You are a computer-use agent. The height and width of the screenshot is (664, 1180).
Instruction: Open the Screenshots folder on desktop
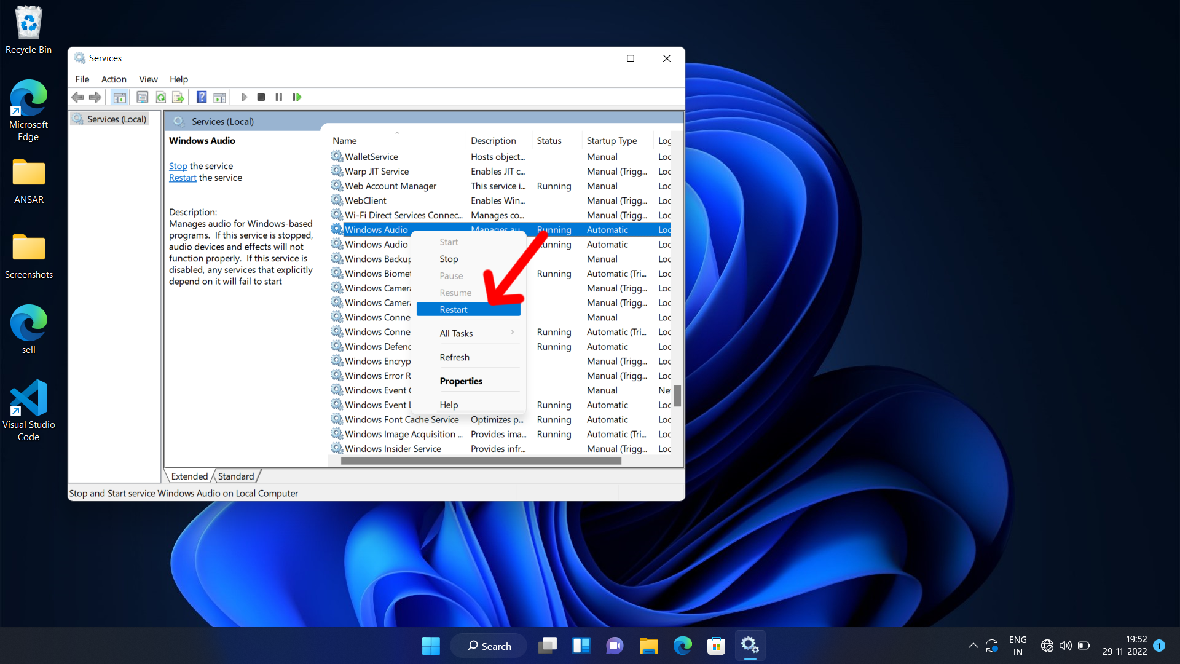28,256
